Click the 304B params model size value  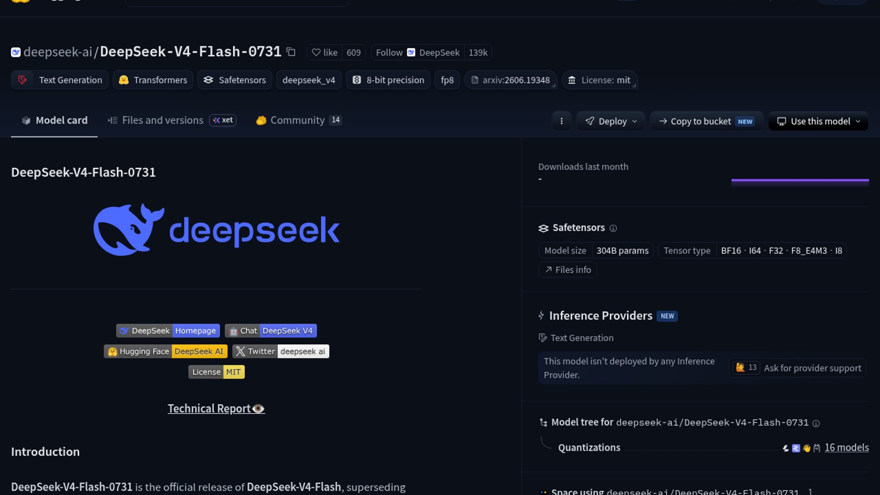[x=622, y=251]
